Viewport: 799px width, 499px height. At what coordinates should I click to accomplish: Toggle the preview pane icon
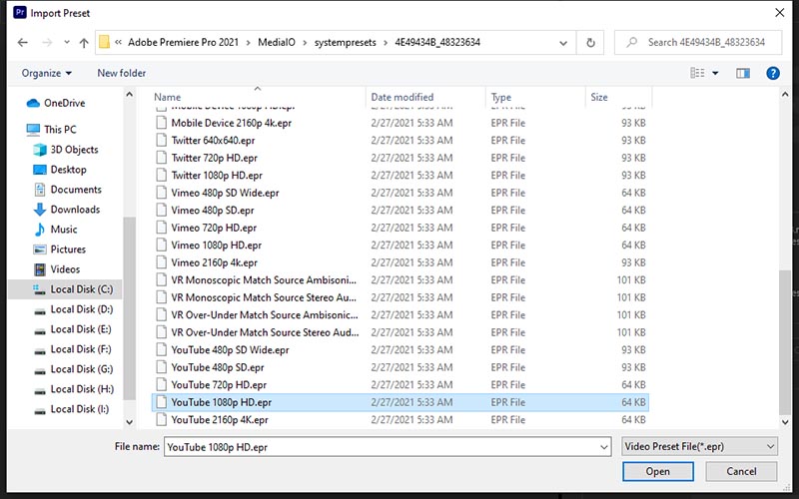(743, 73)
